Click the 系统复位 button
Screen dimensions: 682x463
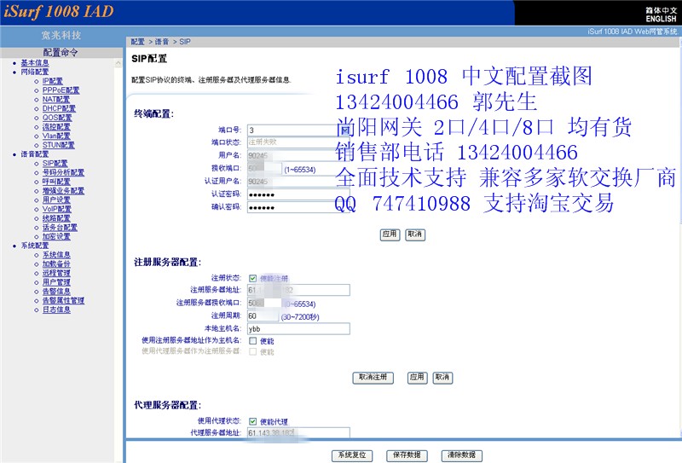[x=352, y=455]
